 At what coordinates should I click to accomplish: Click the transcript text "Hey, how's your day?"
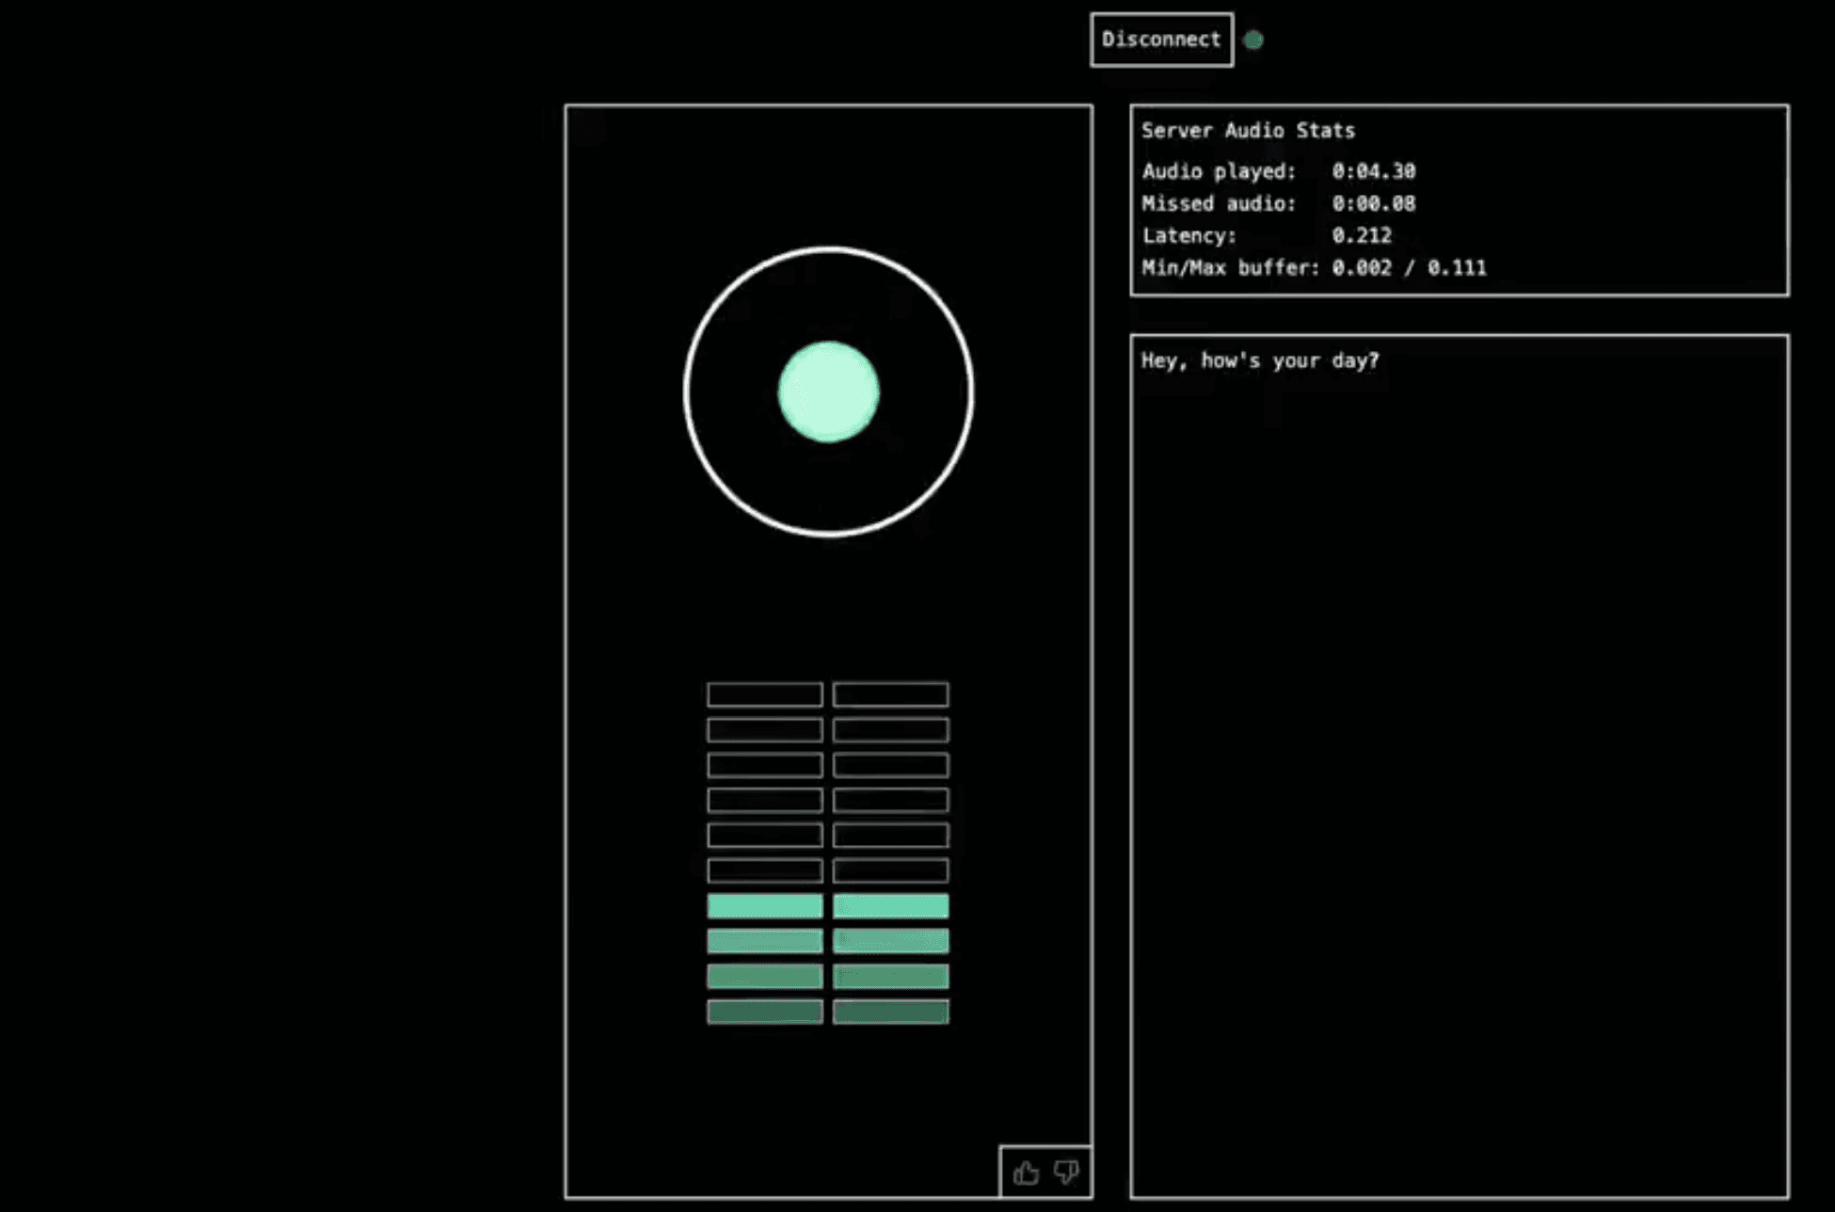[x=1259, y=360]
